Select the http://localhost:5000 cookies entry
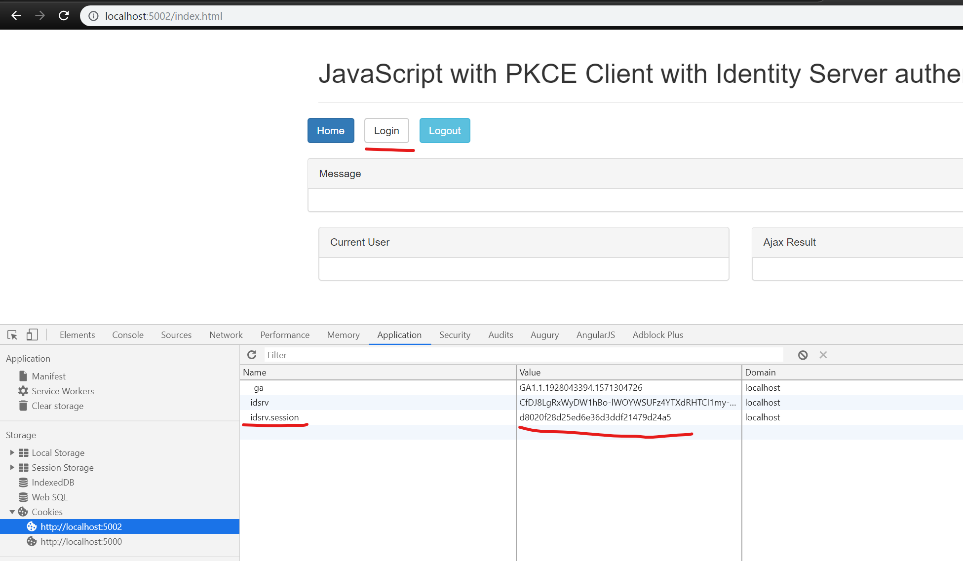 (x=81, y=542)
